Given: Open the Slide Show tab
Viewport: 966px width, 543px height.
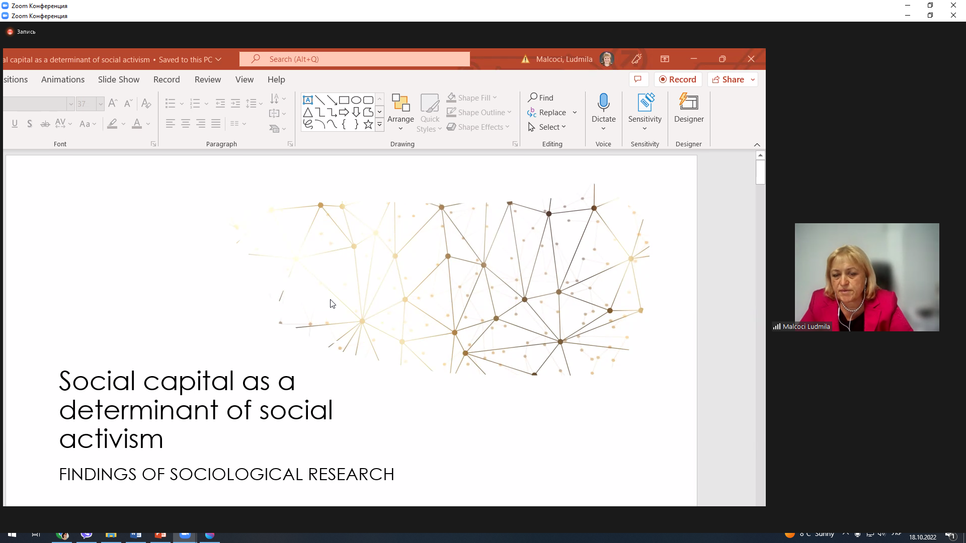Looking at the screenshot, I should coord(119,79).
